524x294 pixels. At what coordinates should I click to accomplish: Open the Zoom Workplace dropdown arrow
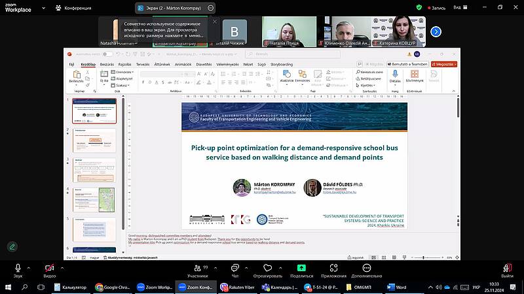43,8
